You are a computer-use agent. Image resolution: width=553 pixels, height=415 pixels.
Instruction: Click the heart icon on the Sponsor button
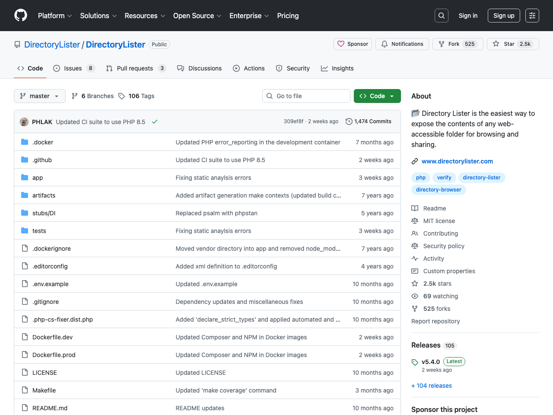coord(341,44)
